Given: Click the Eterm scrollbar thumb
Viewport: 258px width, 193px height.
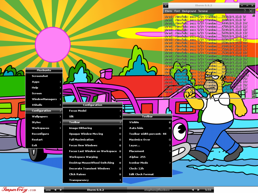Looking at the screenshot, I should pyautogui.click(x=253, y=91).
